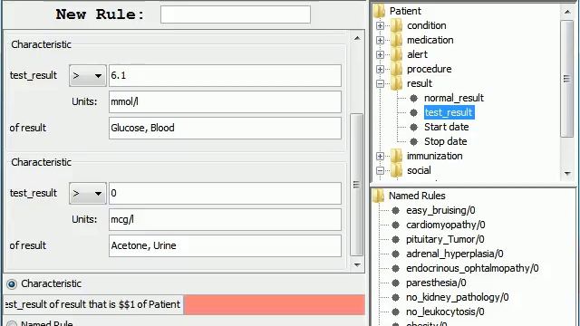The width and height of the screenshot is (580, 326).
Task: Collapse the result tree node
Action: click(x=380, y=83)
